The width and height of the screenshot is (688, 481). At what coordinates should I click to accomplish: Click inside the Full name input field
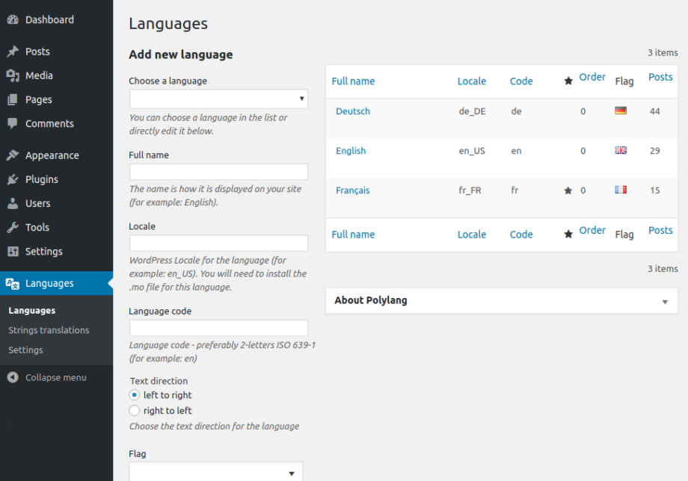point(218,171)
